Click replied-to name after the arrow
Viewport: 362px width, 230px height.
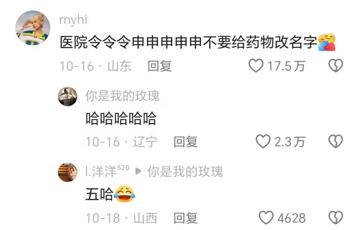[185, 171]
